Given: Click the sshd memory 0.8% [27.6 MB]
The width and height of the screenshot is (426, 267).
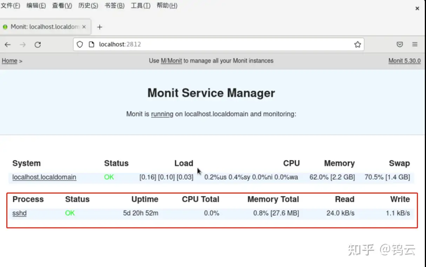Looking at the screenshot, I should click(x=276, y=213).
